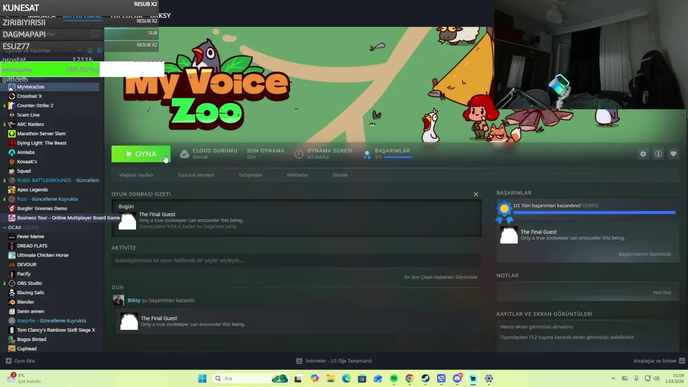
Task: Click the achievements ribbon icon beside Başarımlar
Action: pyautogui.click(x=367, y=154)
